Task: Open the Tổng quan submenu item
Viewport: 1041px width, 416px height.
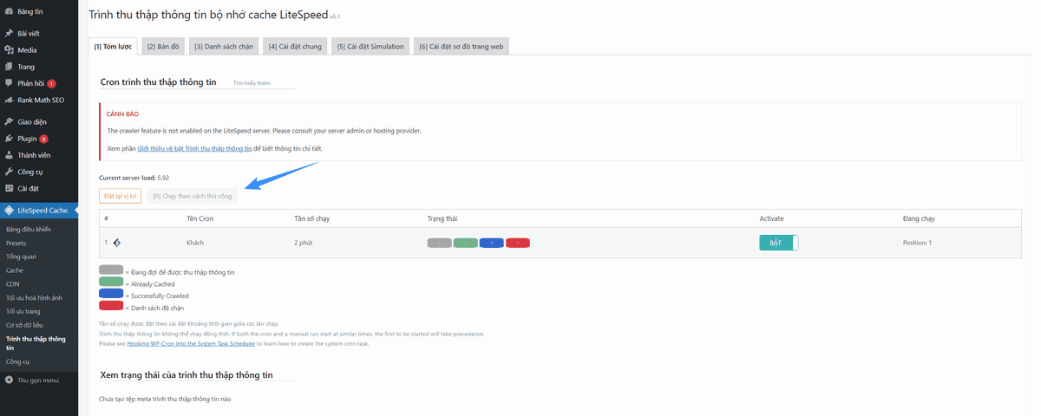Action: pos(21,257)
